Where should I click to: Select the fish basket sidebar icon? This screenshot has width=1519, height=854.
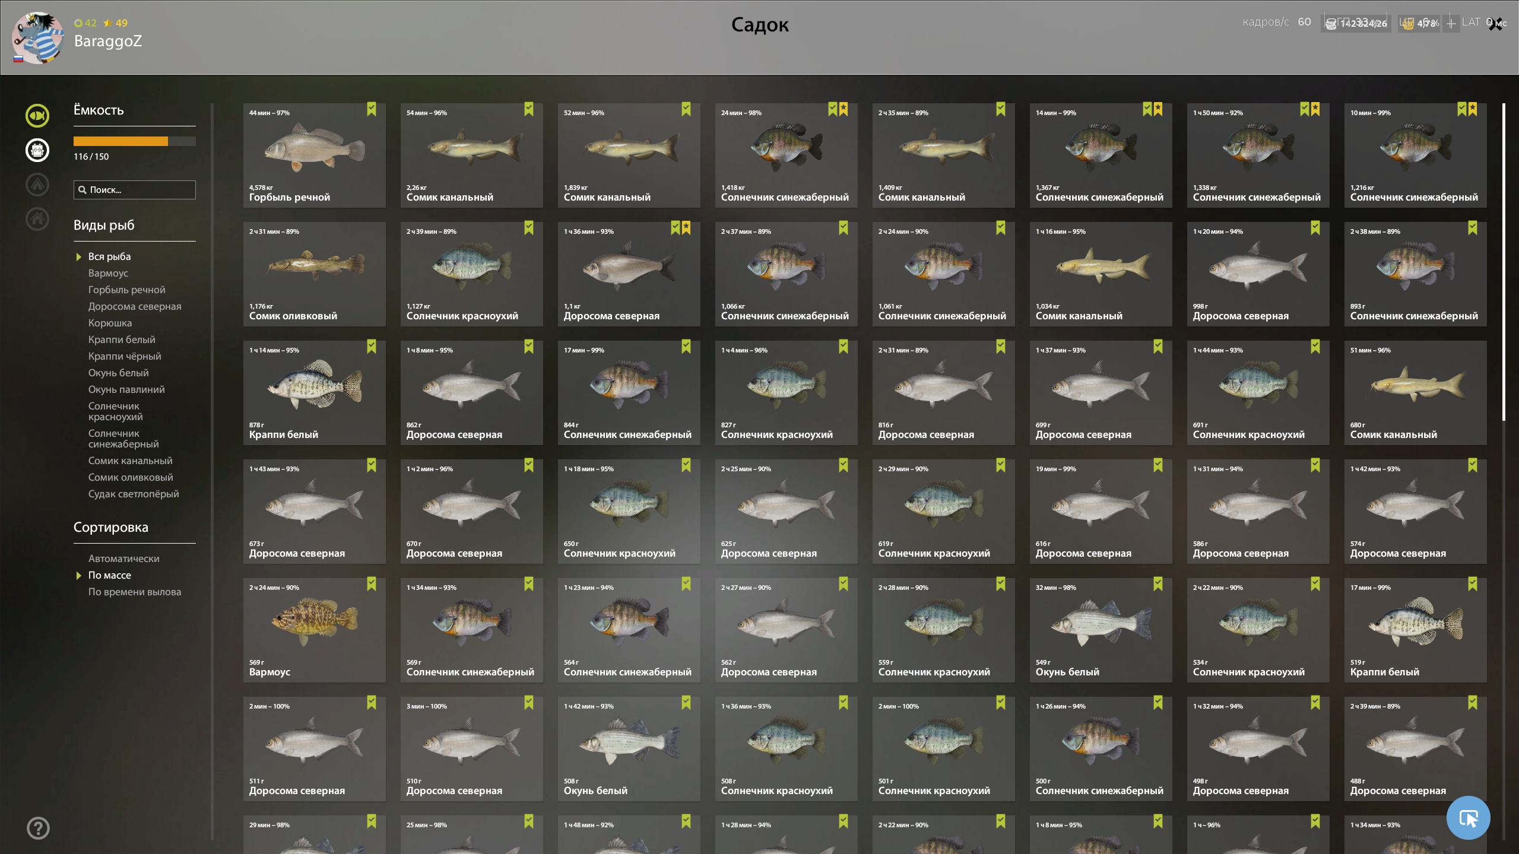37,150
